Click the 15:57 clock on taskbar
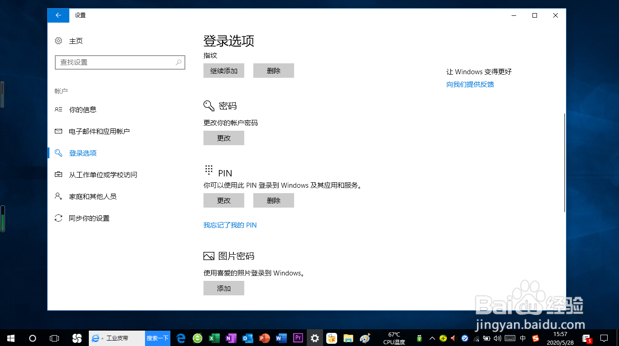Viewport: 619px width, 346px height. pyautogui.click(x=560, y=338)
